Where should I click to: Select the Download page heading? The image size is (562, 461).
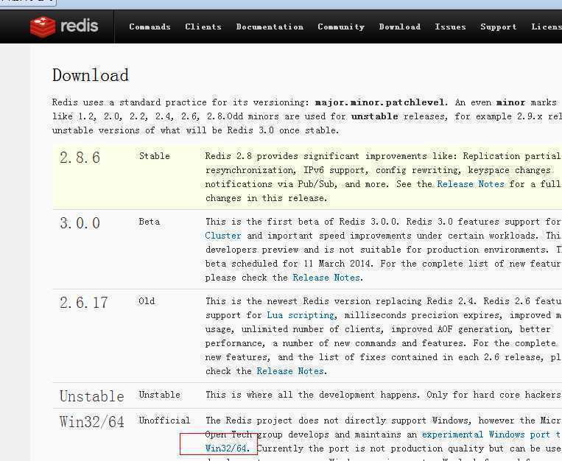point(91,75)
